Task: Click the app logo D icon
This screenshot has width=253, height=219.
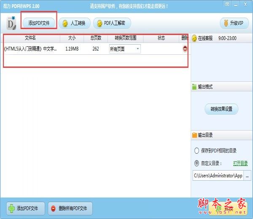Action: [x=11, y=23]
